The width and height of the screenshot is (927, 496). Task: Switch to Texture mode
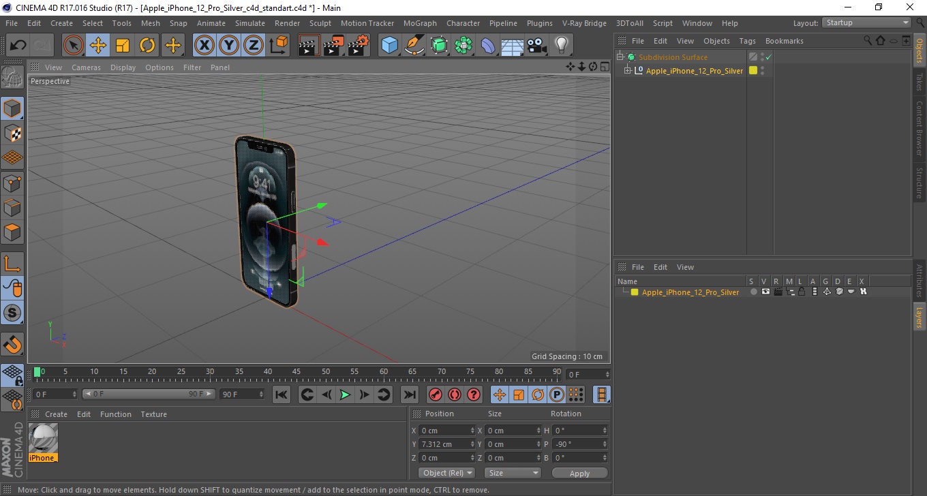(x=13, y=133)
